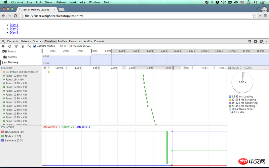Toggle the Nodes counter swatch
The image size is (269, 168).
(x=3, y=136)
